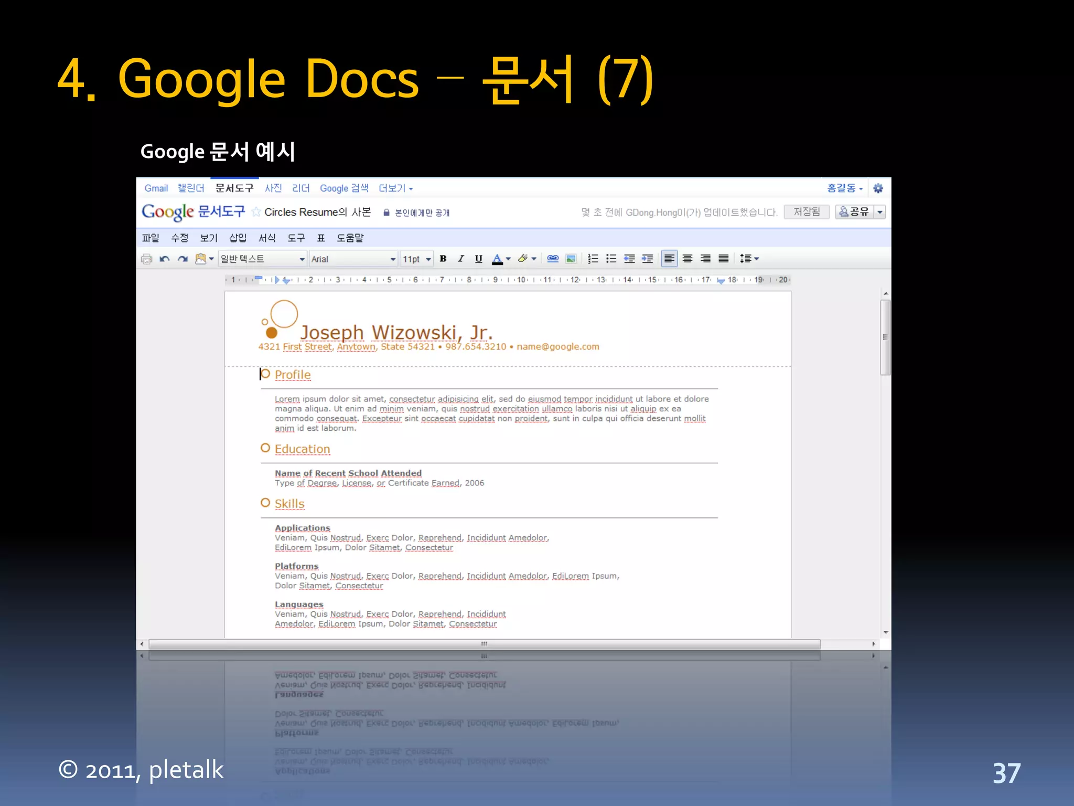1074x806 pixels.
Task: Open the text color picker
Action: click(x=501, y=259)
